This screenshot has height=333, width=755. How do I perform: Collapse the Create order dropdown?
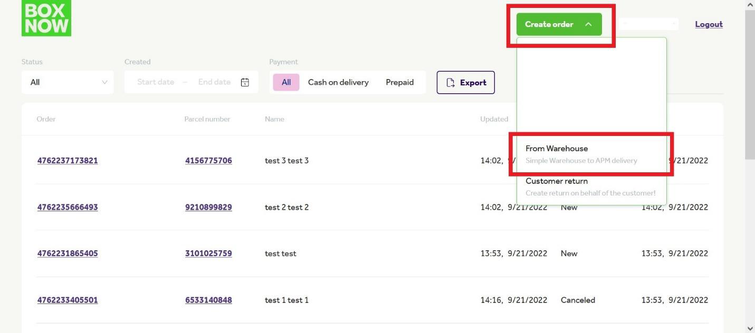[x=559, y=24]
